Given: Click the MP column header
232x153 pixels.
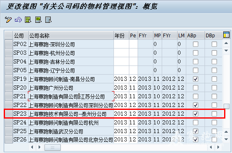Looking at the screenshot, I should (158, 35).
